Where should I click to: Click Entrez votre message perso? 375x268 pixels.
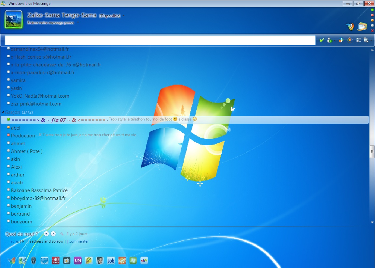click(x=51, y=23)
